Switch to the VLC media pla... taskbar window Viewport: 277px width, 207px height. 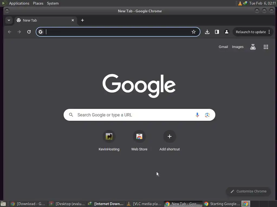coord(144,204)
